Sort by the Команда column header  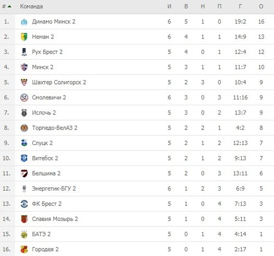[x=31, y=7]
